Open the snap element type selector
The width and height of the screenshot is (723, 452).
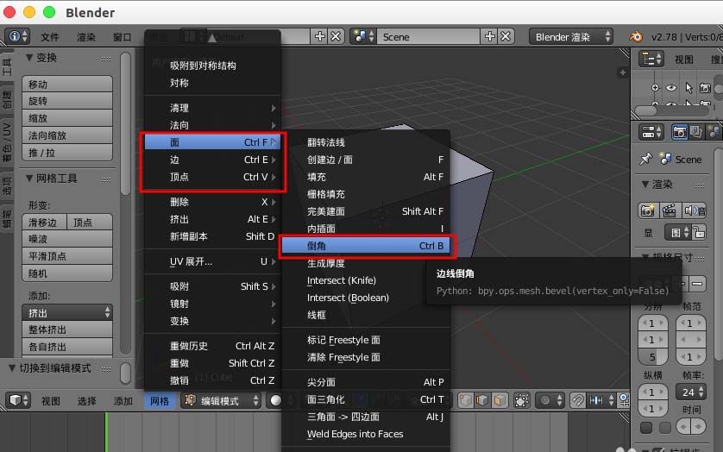(601, 400)
